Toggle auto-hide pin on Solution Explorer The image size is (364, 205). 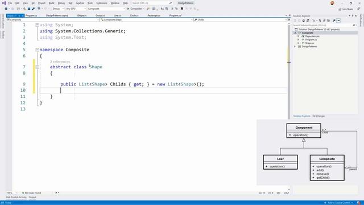tap(353, 16)
